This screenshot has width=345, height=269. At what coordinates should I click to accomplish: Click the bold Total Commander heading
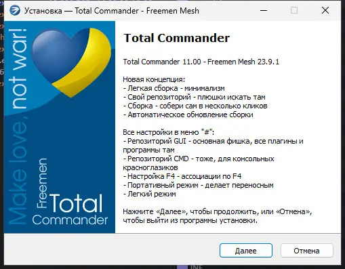tap(177, 38)
